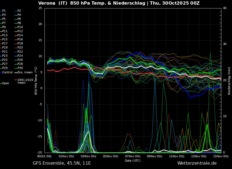Click the P13 legend entry
The width and height of the screenshot is (232, 169).
[x=5, y=35]
